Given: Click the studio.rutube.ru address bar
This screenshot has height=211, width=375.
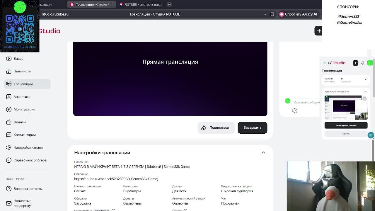Looking at the screenshot, I should (x=55, y=14).
